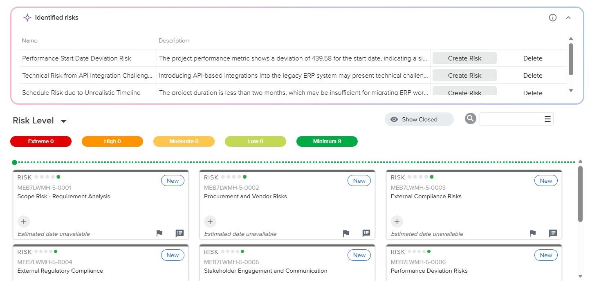
Task: Collapse the Identified risks panel
Action: point(568,18)
